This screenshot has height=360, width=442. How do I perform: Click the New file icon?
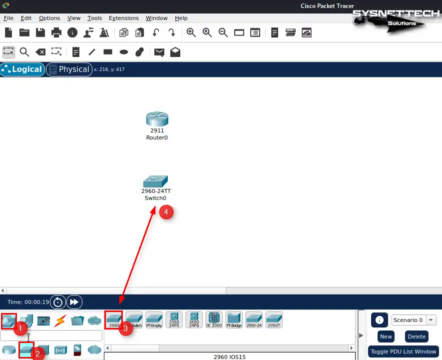[8, 32]
